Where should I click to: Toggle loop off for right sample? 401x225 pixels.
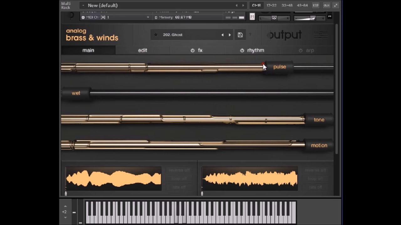(x=315, y=179)
